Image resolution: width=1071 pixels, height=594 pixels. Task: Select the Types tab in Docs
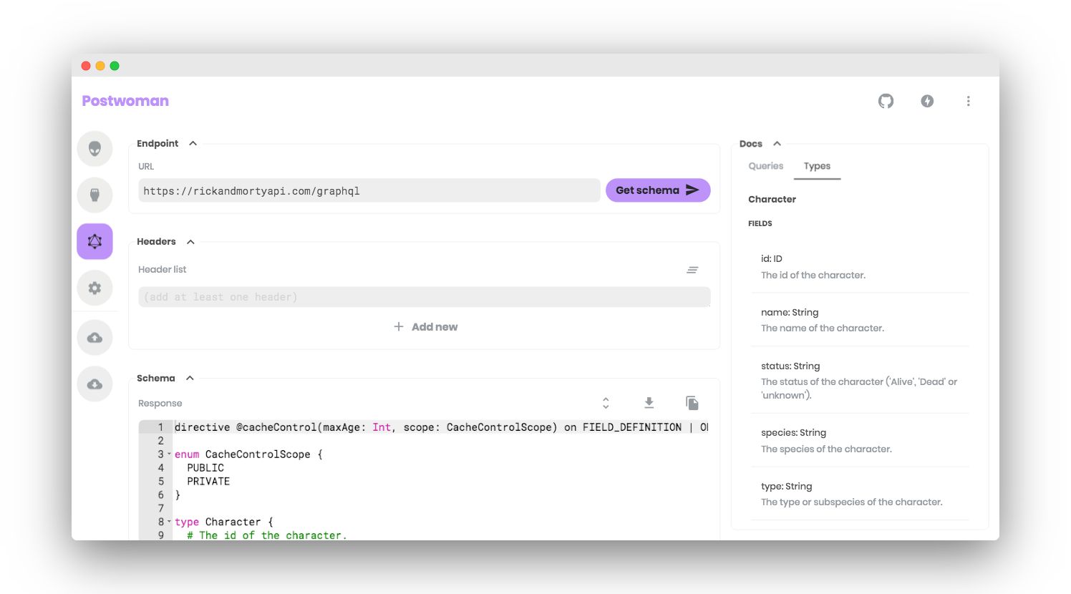[817, 165]
